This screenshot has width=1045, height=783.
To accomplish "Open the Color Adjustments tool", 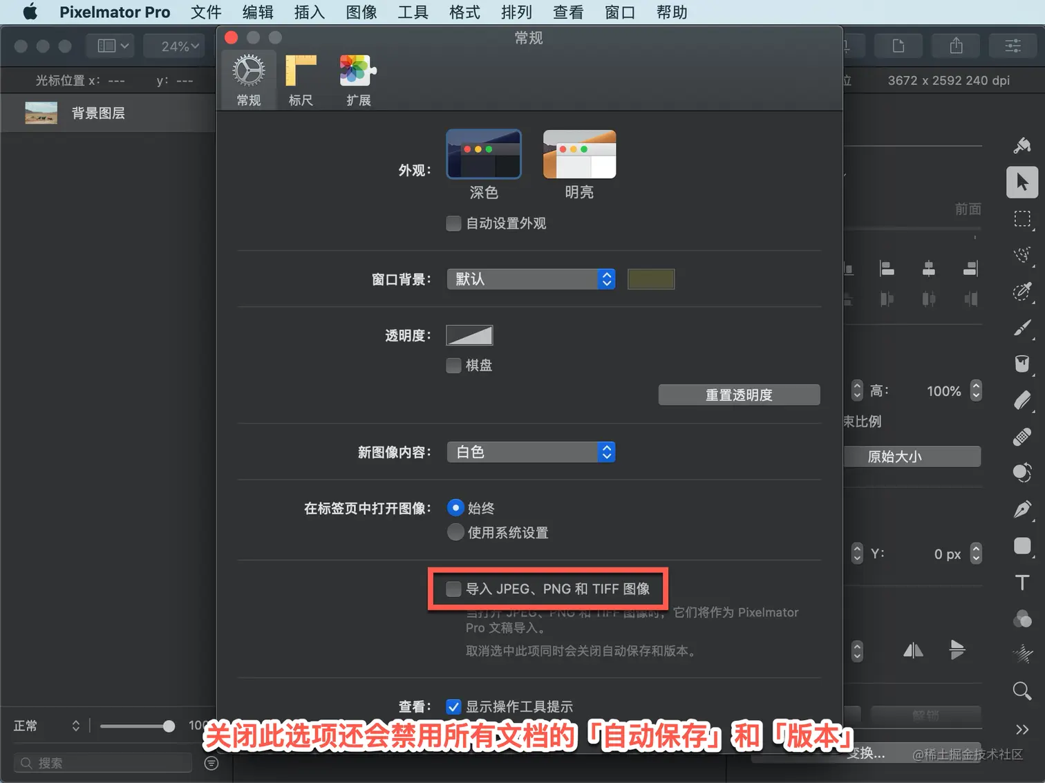I will (x=1022, y=619).
